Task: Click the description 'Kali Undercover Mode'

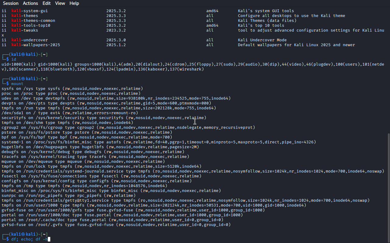Action: (262, 40)
